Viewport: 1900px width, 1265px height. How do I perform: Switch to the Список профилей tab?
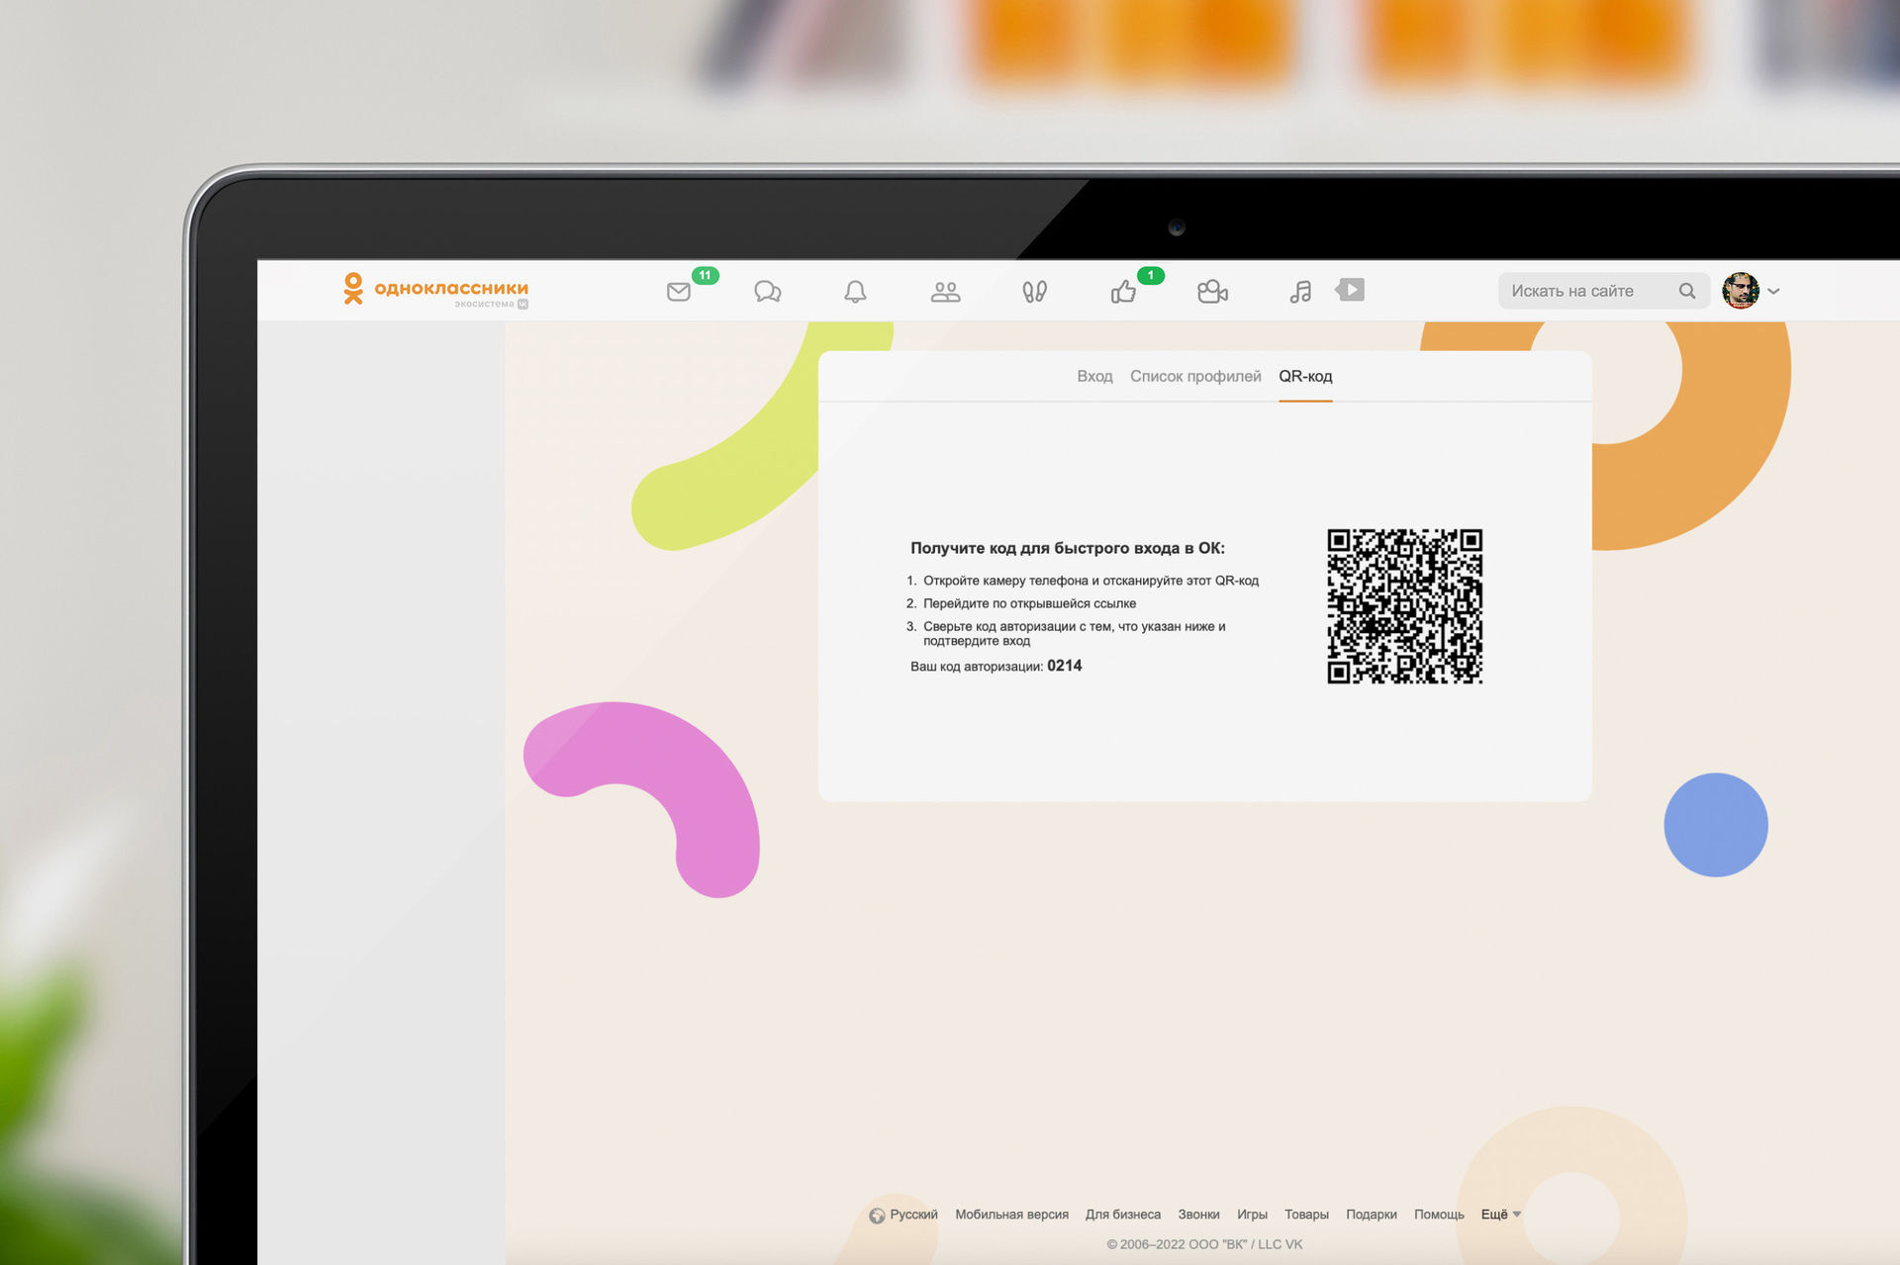pos(1196,376)
